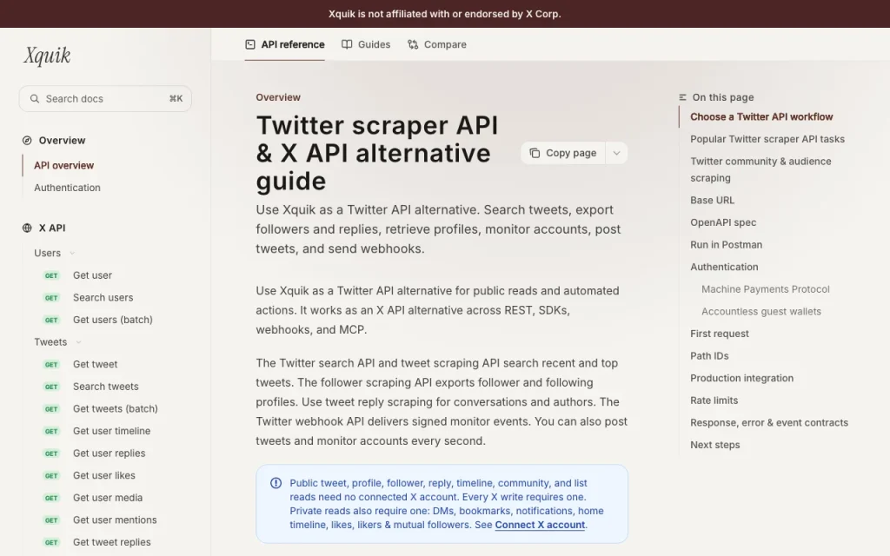Switch to the Guides tab
This screenshot has width=890, height=556.
[366, 44]
